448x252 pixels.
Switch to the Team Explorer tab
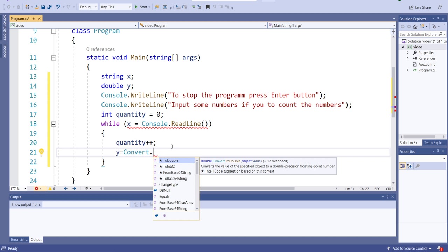434,143
